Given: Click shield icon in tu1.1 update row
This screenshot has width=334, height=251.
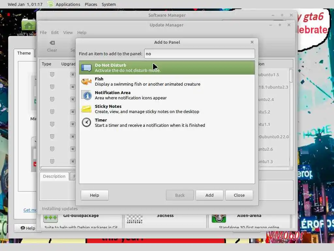Looking at the screenshot, I should [52, 124].
